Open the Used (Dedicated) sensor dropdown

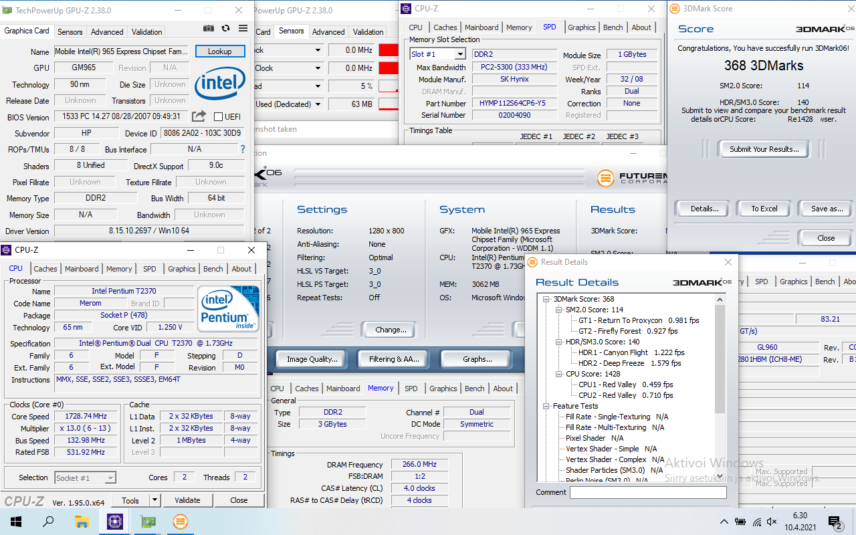pos(318,104)
